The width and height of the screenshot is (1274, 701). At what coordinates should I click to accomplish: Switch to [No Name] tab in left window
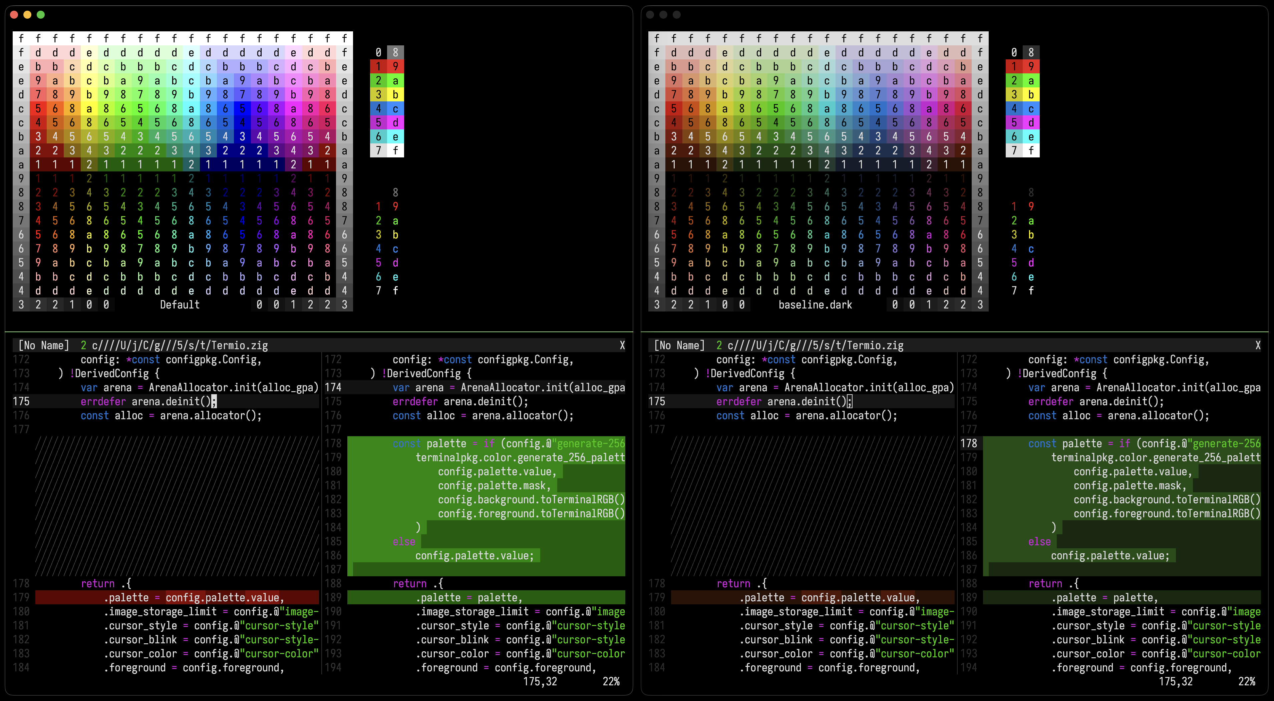(43, 345)
